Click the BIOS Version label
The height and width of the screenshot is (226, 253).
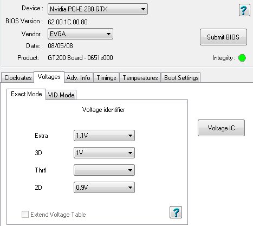pos(24,21)
